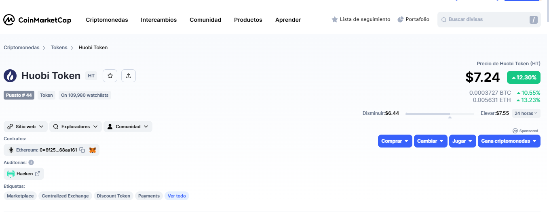Open the Comunidad menu in navigation bar
Screen dimensions: 549x214
tap(205, 20)
